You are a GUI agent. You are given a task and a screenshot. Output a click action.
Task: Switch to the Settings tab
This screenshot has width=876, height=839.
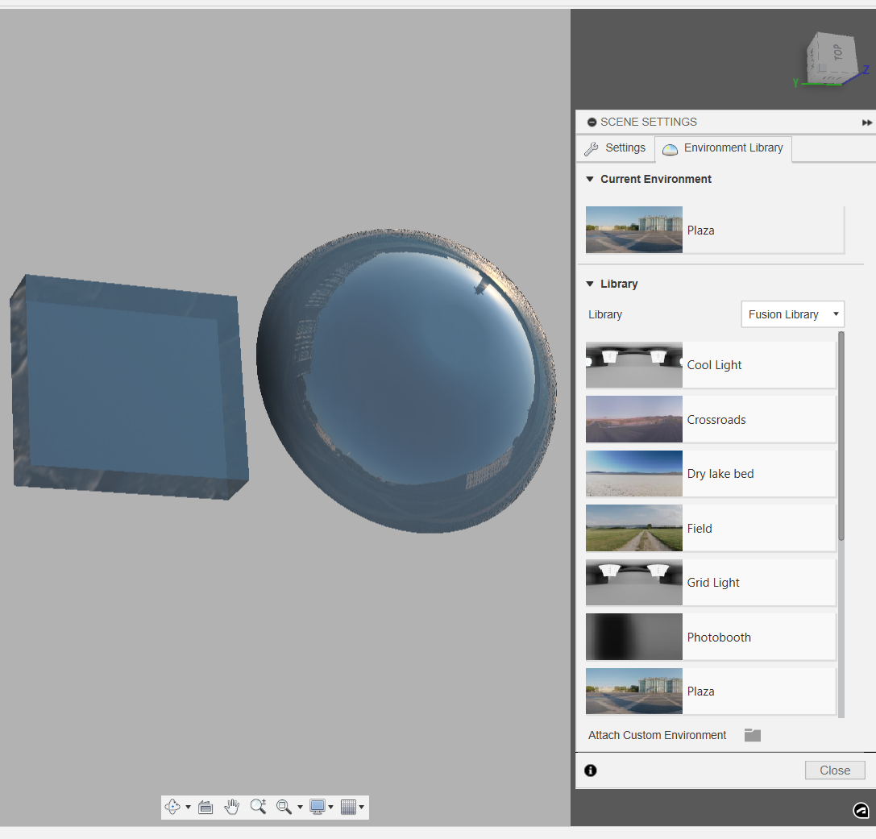coord(615,148)
